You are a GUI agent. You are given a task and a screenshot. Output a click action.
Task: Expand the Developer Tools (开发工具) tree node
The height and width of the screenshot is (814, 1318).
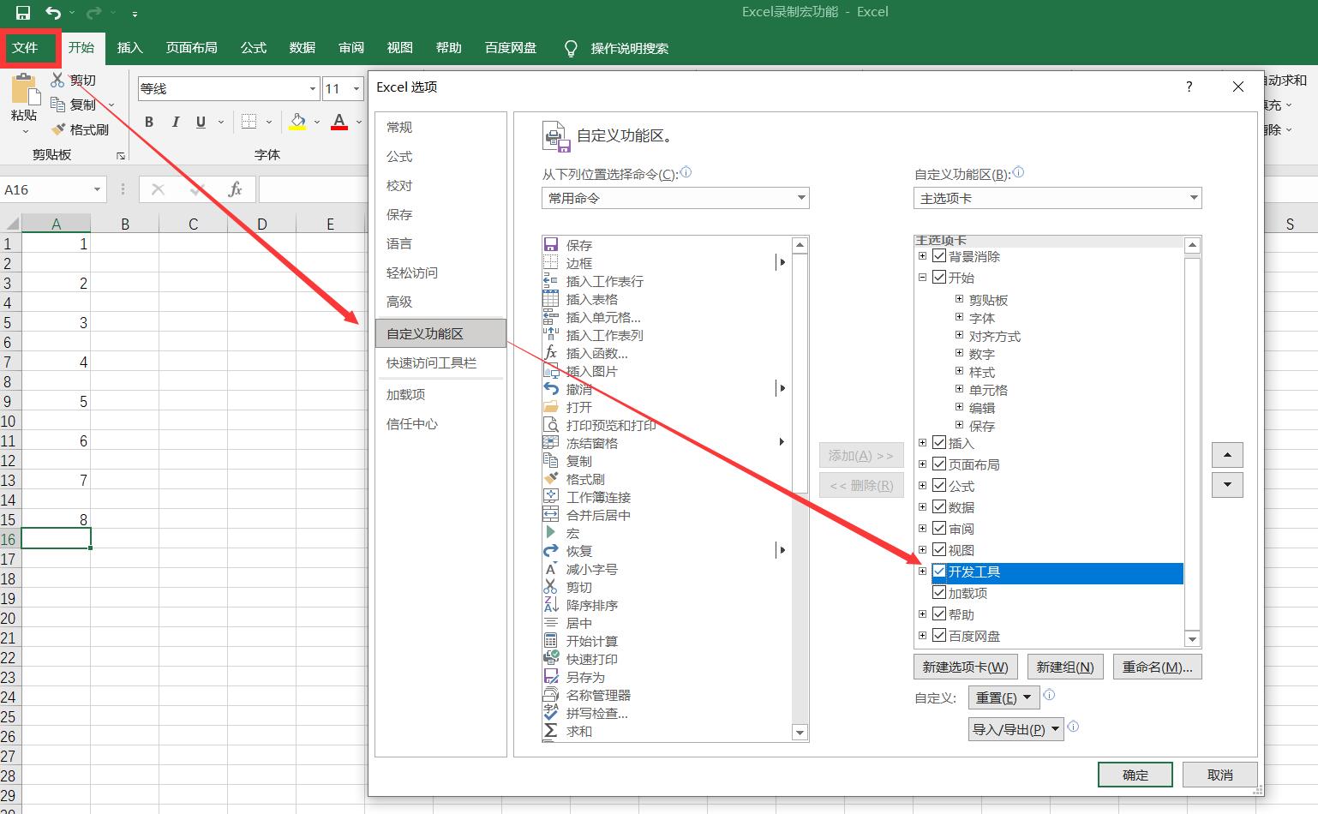click(x=922, y=572)
